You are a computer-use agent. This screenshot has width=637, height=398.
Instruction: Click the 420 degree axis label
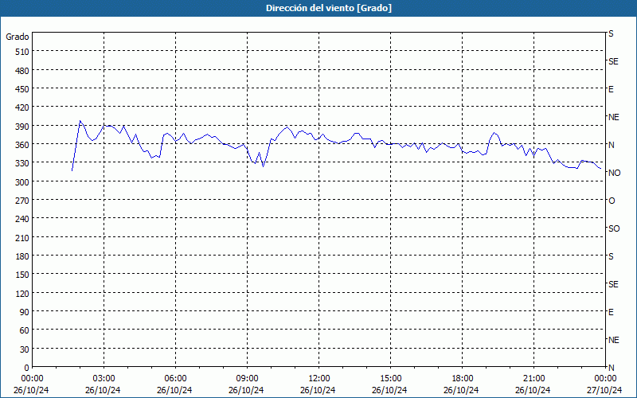point(22,108)
